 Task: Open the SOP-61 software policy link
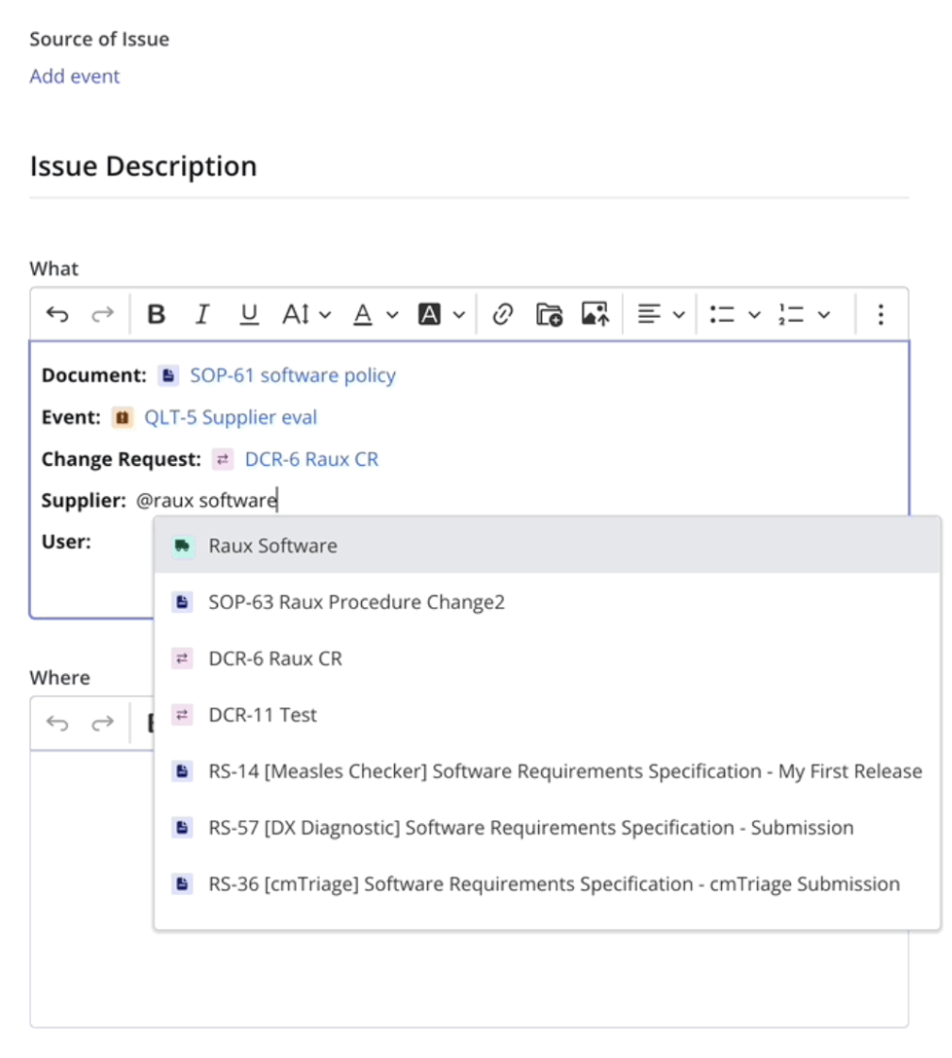[x=292, y=375]
